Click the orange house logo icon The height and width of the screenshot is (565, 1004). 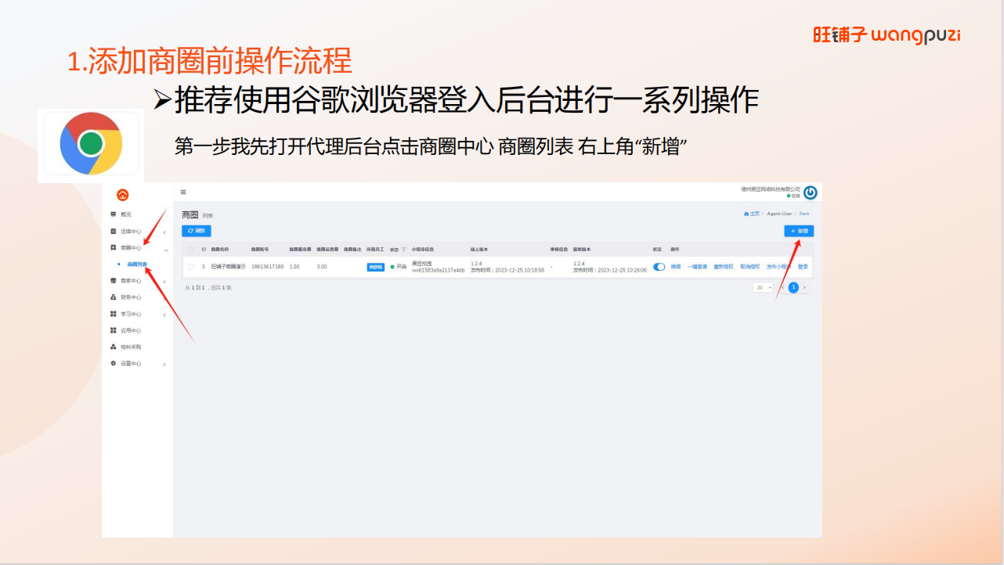[x=122, y=195]
